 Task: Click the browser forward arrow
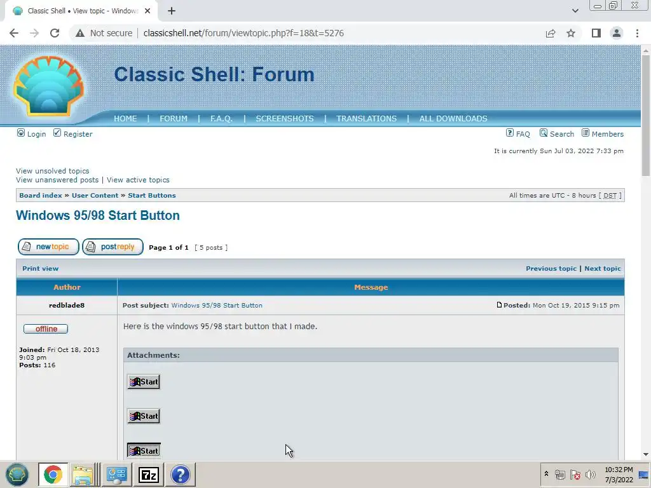click(x=34, y=33)
